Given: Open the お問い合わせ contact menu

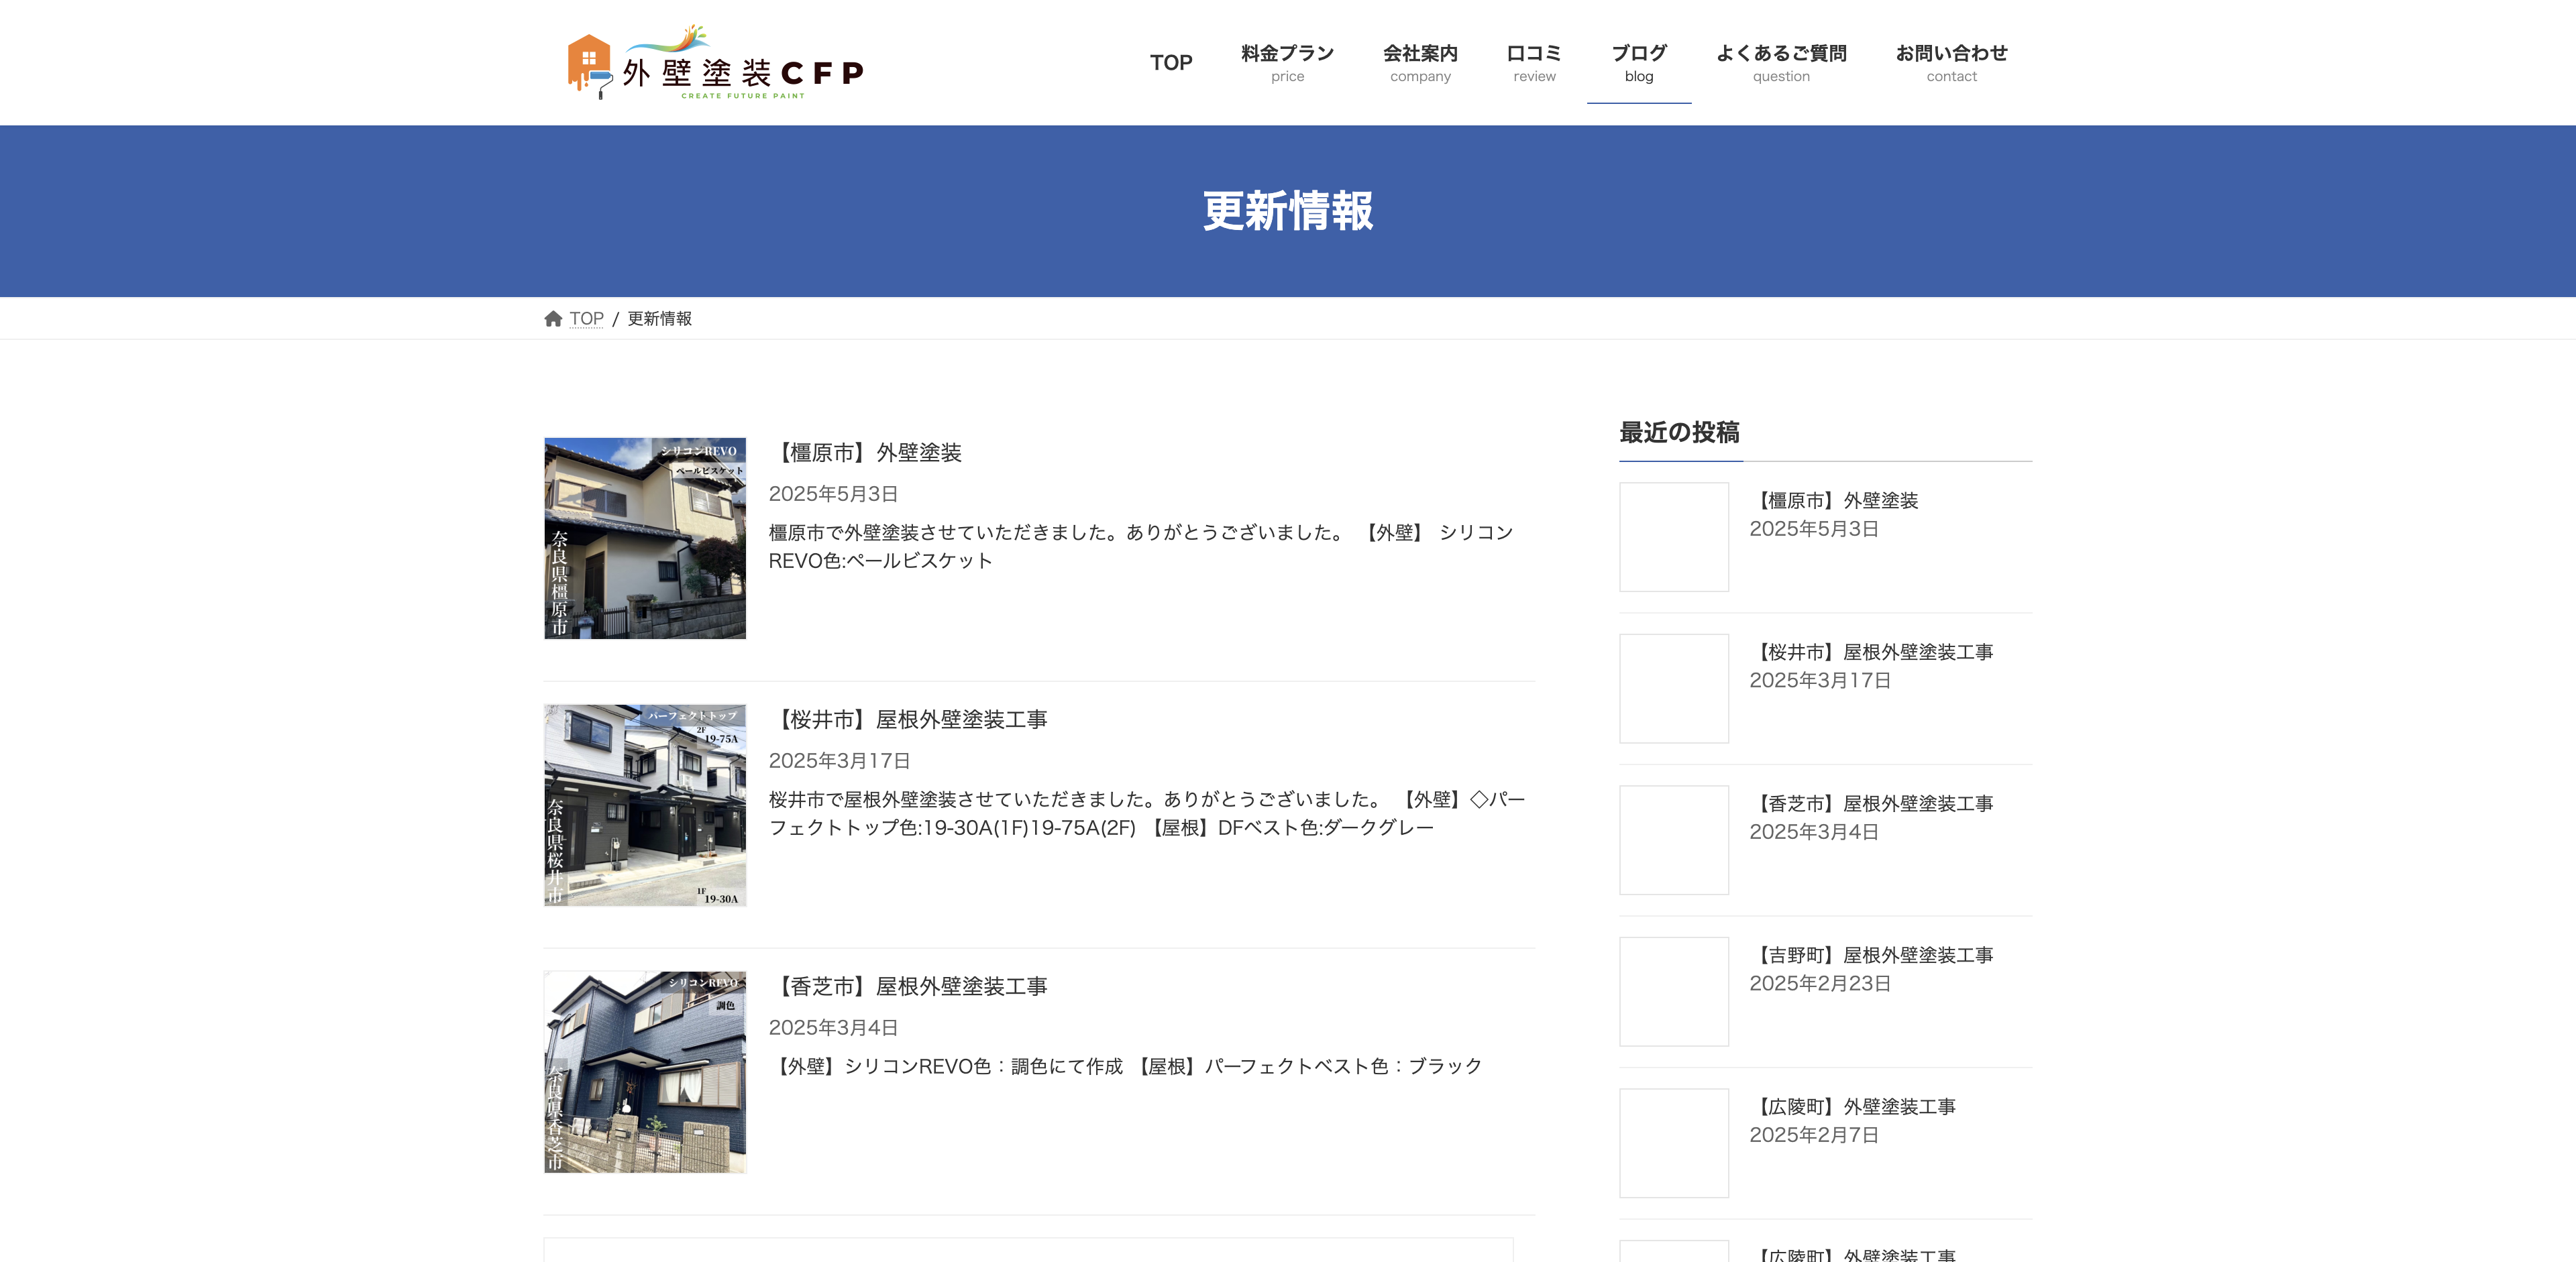Looking at the screenshot, I should pyautogui.click(x=1951, y=63).
